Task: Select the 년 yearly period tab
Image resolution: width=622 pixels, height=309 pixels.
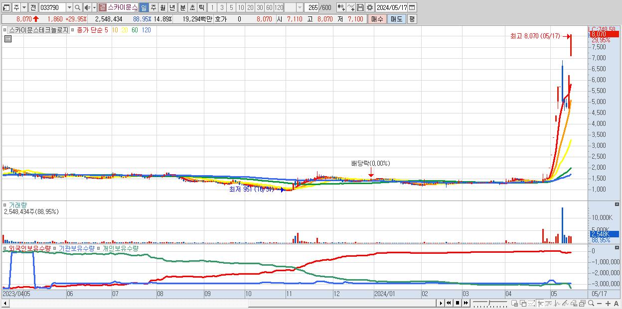Action: click(x=172, y=7)
